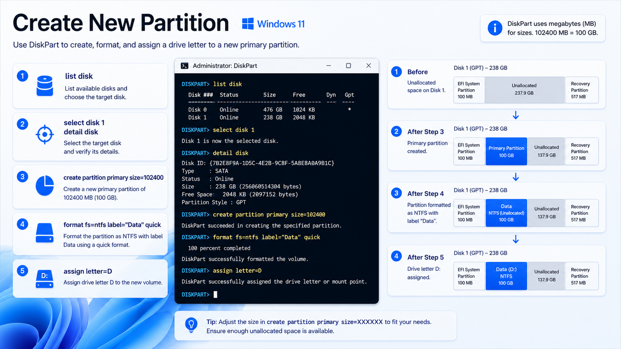Minimize the Administrator: DiskPart window
The height and width of the screenshot is (349, 621).
329,66
